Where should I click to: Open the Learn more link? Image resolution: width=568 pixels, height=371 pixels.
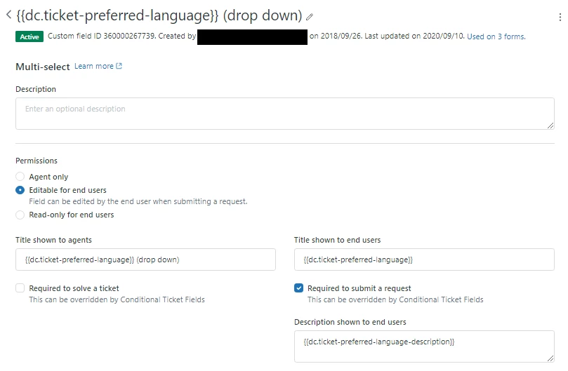tap(94, 66)
